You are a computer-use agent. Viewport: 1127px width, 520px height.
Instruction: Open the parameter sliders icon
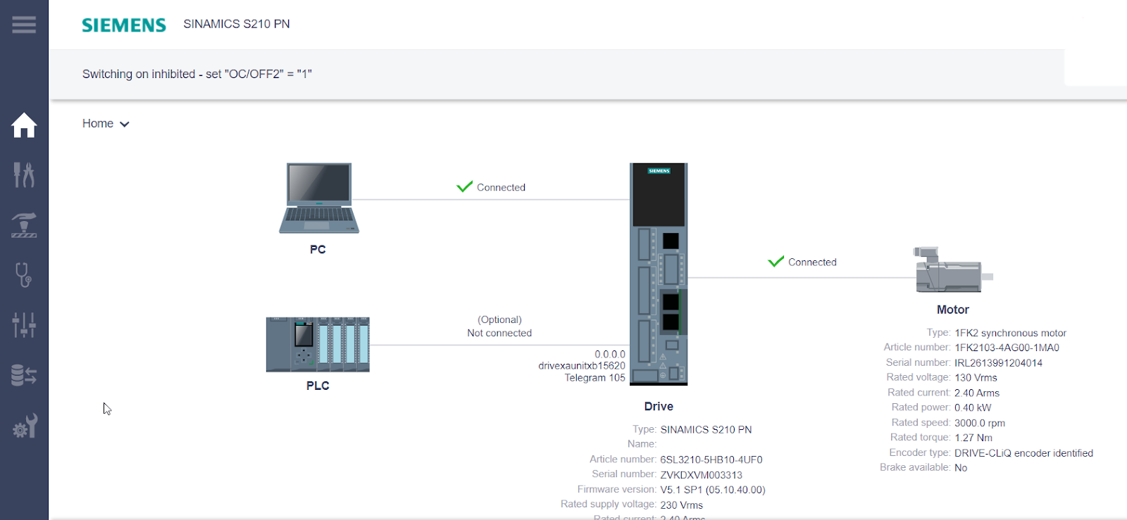24,325
